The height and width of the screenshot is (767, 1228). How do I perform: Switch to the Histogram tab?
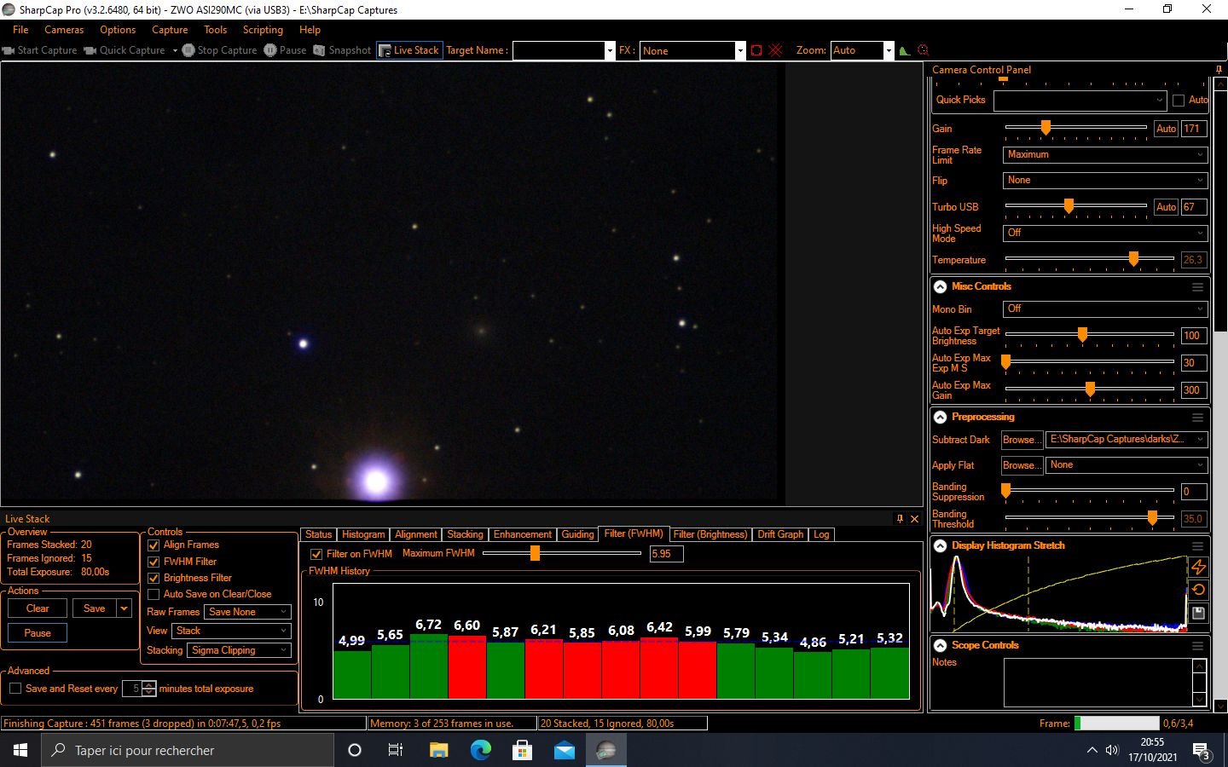click(363, 534)
